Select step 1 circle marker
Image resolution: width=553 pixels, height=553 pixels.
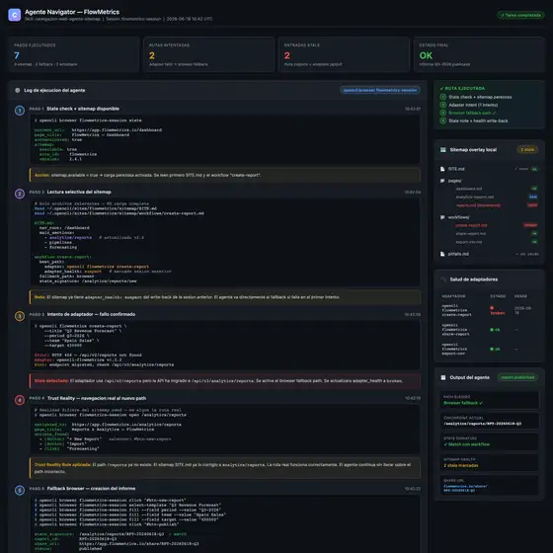click(20, 111)
